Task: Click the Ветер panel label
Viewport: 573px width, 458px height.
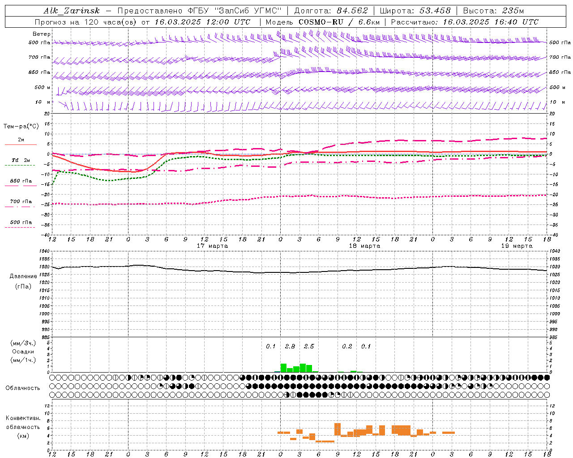Action: [x=42, y=34]
